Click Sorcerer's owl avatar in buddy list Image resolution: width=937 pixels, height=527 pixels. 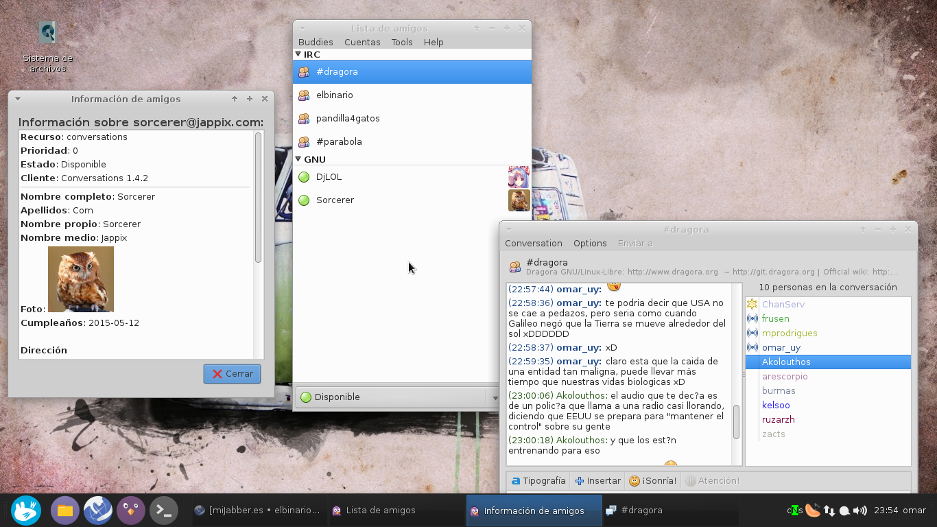pyautogui.click(x=519, y=200)
